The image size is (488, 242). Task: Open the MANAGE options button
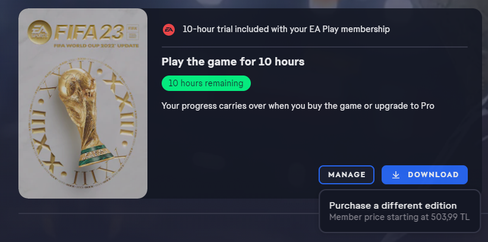(347, 175)
